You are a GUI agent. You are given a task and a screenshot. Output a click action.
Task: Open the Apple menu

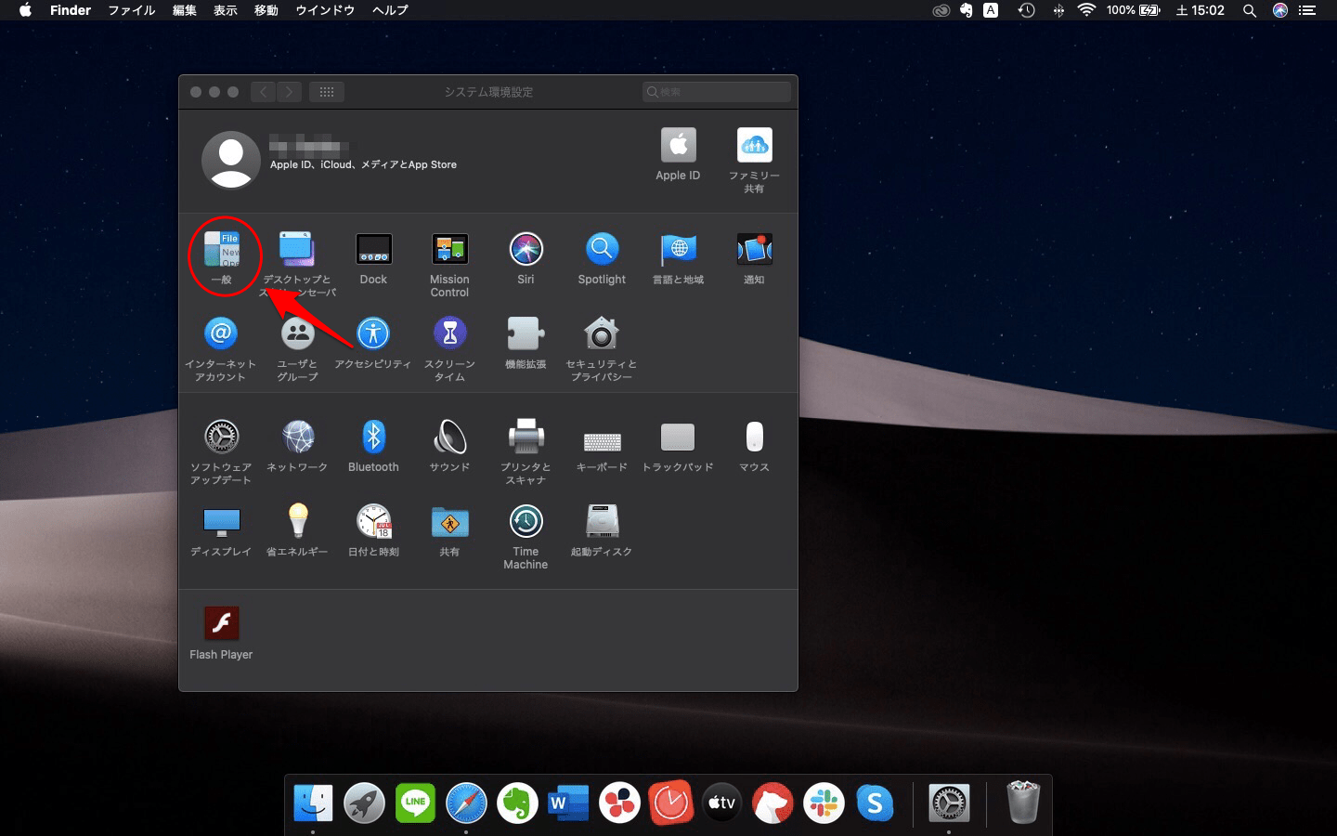point(26,10)
